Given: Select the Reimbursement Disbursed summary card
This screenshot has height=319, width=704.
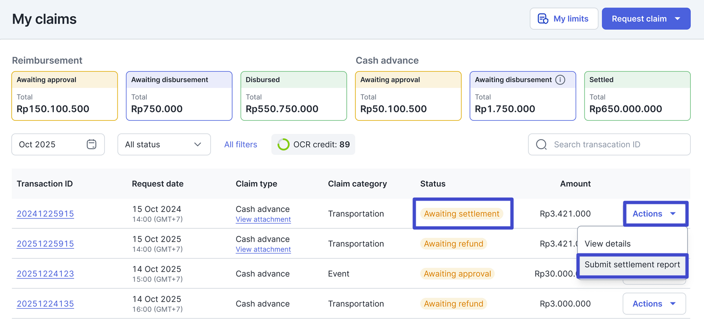Looking at the screenshot, I should [x=293, y=96].
